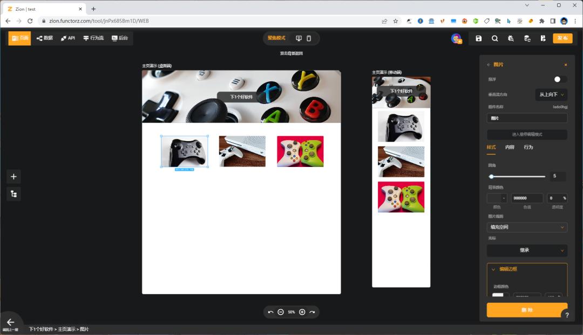This screenshot has width=583, height=335.
Task: Select the 行为 (Behavior) tab in properties panel
Action: 528,147
